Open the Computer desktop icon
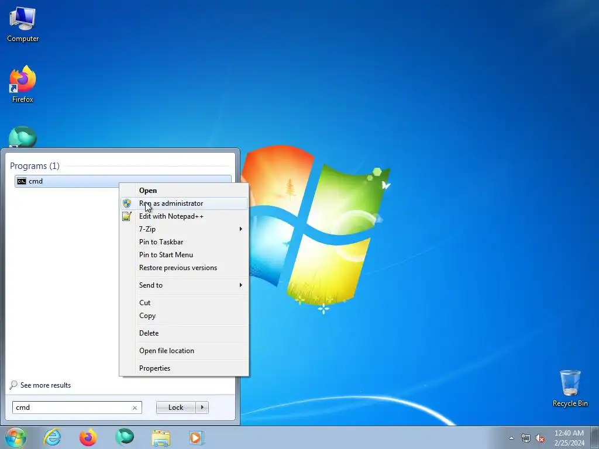Image resolution: width=599 pixels, height=449 pixels. (23, 25)
